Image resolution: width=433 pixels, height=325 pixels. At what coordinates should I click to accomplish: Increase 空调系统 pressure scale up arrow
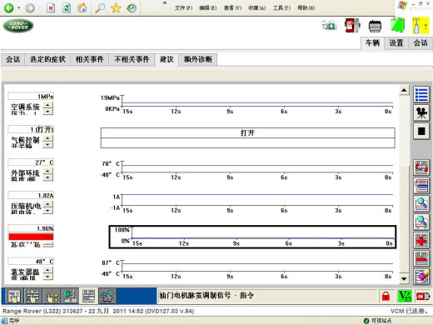pyautogui.click(x=48, y=105)
